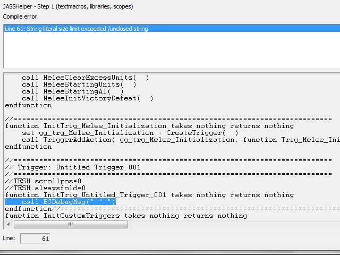Click the call MeleeClearExcessUnits code line
Viewport: 340px width, 255px height.
[86, 78]
